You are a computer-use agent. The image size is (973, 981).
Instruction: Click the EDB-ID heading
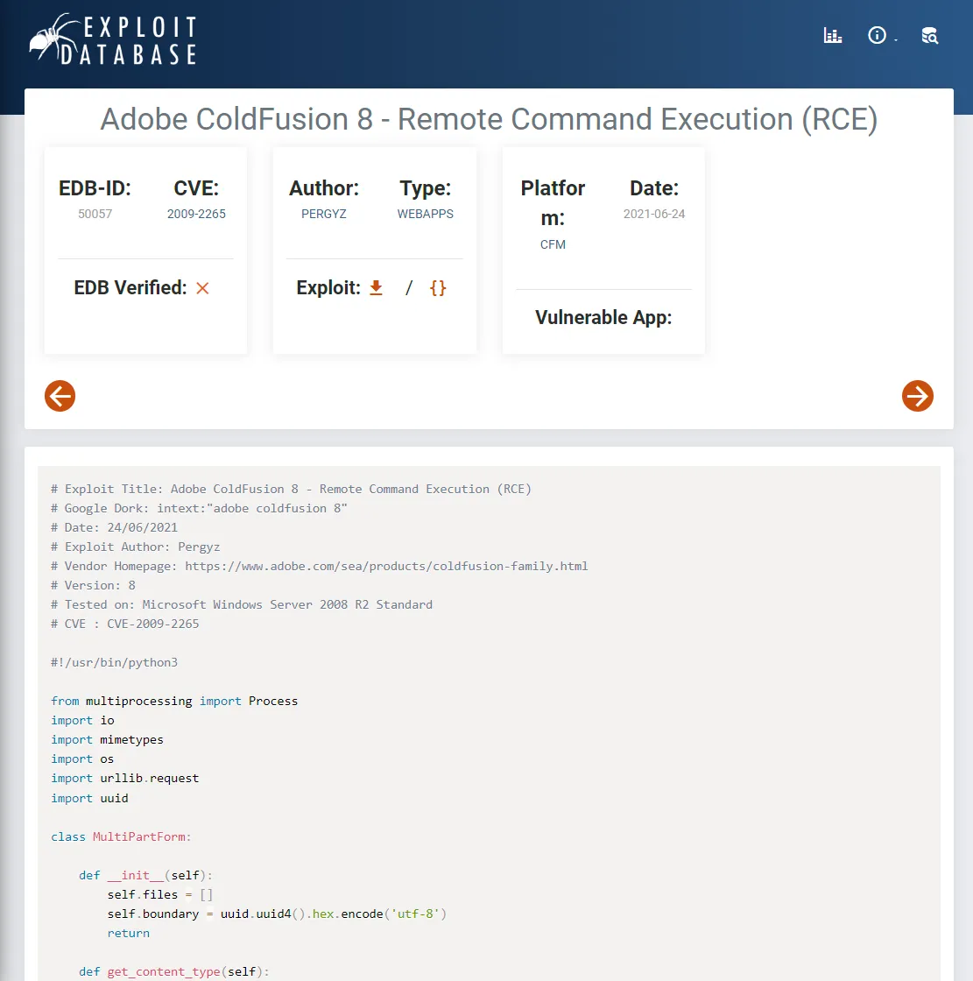tap(95, 188)
